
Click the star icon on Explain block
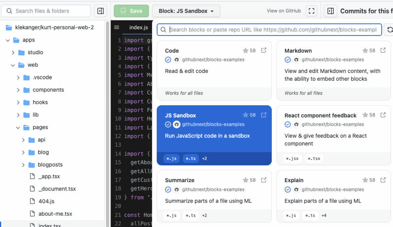tap(365, 180)
